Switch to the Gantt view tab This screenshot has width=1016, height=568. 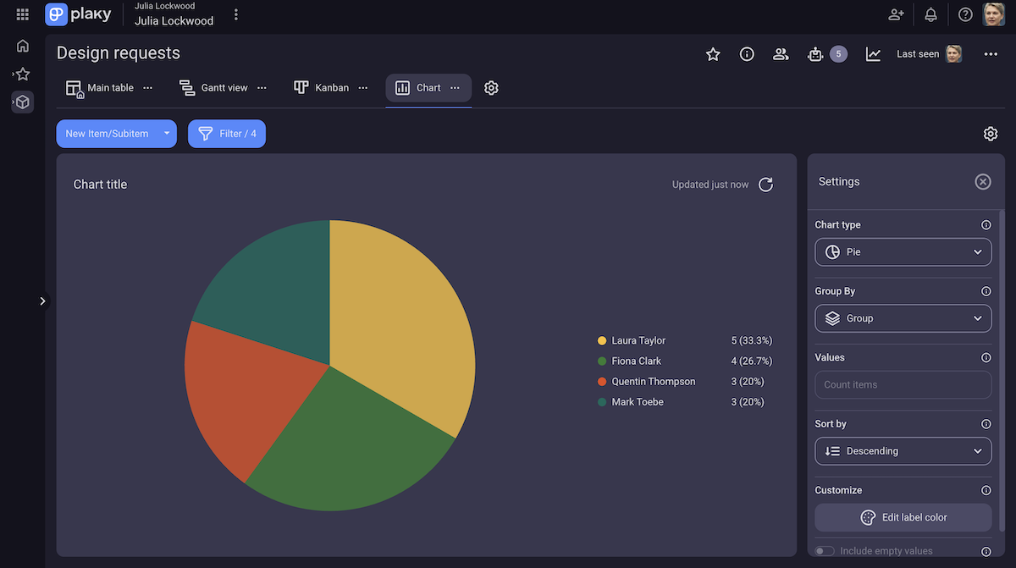(213, 87)
